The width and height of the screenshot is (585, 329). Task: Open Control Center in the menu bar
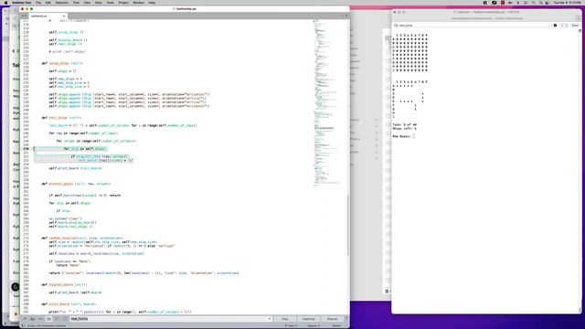coord(548,3)
